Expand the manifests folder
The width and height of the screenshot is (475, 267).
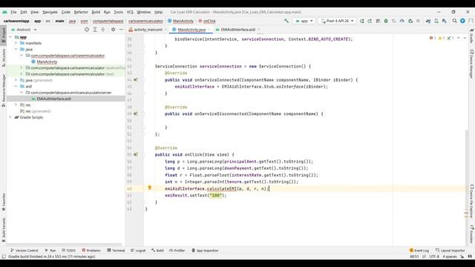pyautogui.click(x=16, y=43)
